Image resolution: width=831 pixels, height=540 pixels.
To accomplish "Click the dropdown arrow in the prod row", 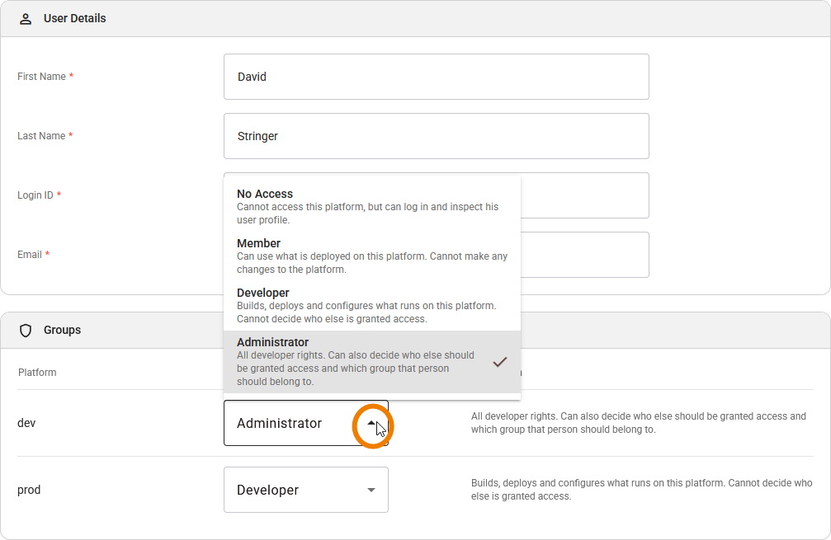I will click(x=371, y=490).
